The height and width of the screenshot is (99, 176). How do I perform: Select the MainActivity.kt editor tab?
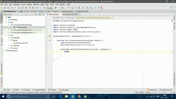[x=54, y=14]
